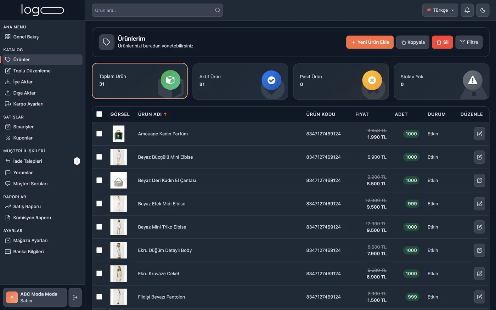Select the Stokta Yok card

point(441,81)
